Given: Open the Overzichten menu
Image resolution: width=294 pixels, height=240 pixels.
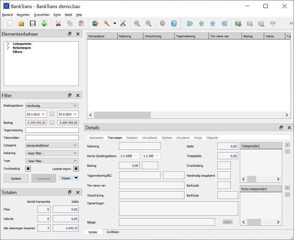Looking at the screenshot, I should click(x=41, y=15).
